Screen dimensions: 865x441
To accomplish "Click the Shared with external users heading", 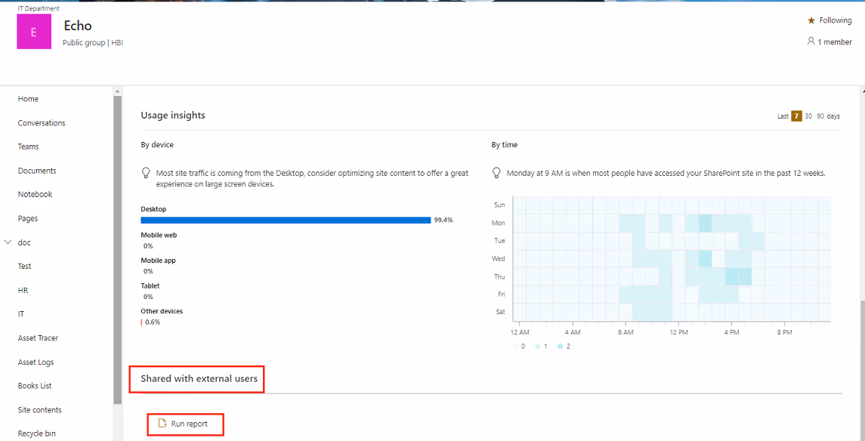I will click(199, 379).
